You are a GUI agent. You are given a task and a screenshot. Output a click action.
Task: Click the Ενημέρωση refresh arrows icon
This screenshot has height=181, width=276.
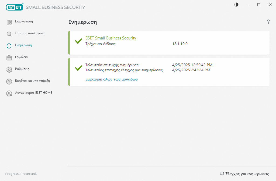click(9, 46)
